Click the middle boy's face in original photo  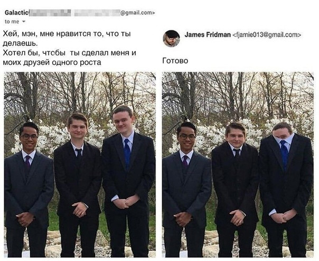tap(77, 128)
